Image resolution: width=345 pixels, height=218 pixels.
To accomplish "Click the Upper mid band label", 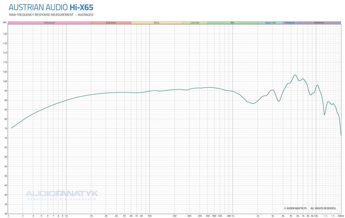I will 270,23.
